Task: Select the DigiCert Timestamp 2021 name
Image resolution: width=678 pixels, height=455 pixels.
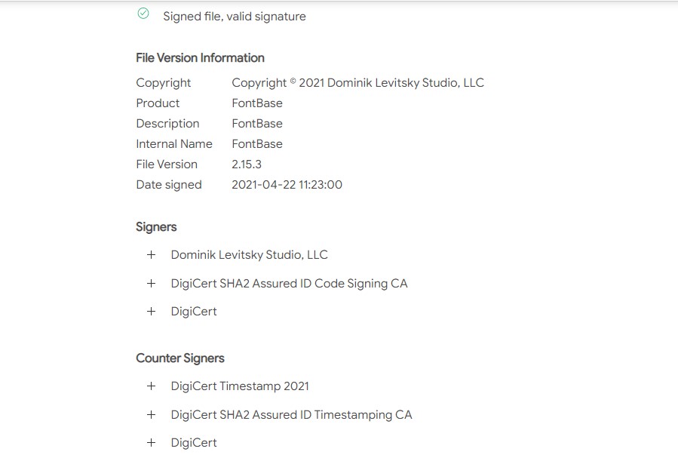Action: (x=240, y=386)
